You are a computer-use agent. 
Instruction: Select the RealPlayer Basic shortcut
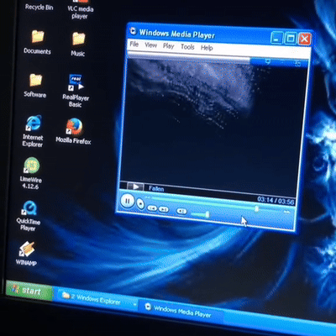coord(76,91)
